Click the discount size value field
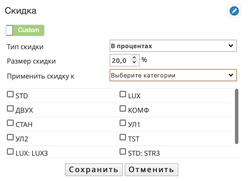This screenshot has height=181, width=250. tap(121, 60)
